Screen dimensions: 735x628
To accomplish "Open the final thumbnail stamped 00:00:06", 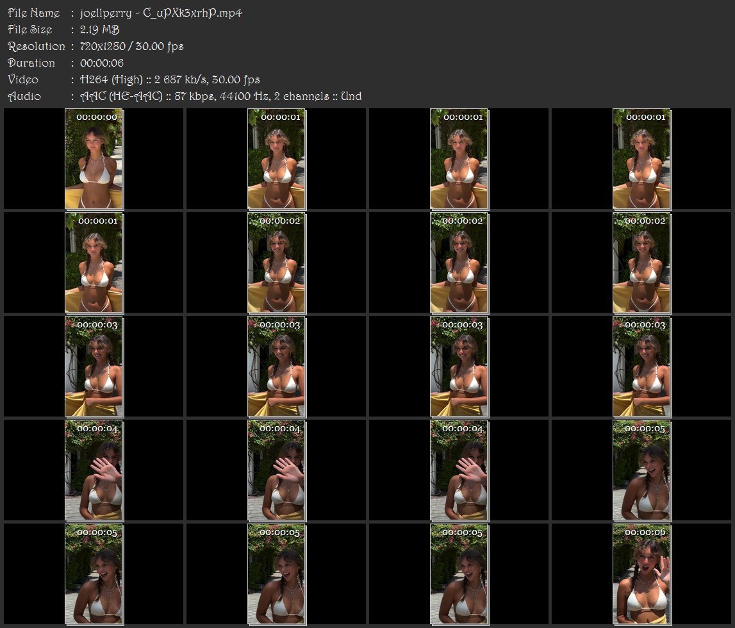I will click(x=641, y=575).
